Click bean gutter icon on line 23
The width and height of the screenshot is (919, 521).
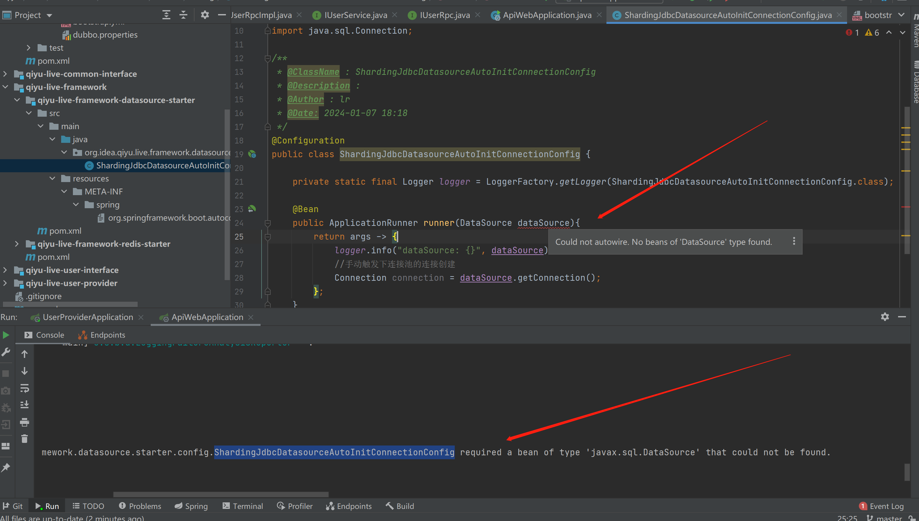pos(252,209)
